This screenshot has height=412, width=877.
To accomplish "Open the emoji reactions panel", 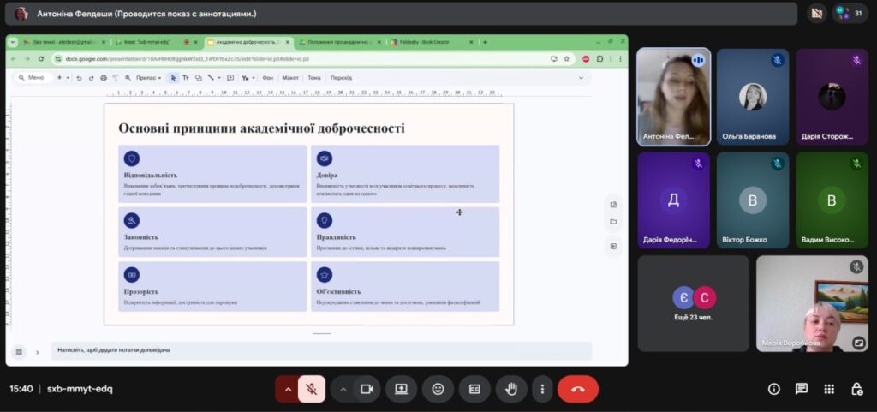I will 438,389.
